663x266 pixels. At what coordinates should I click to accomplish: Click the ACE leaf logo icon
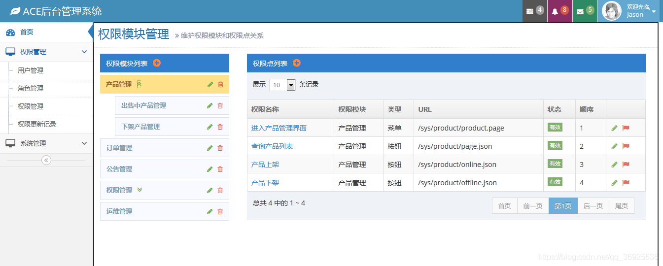tap(15, 11)
